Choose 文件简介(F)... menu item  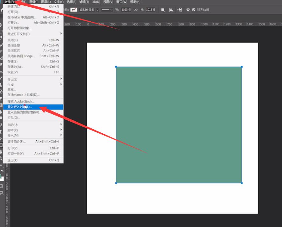[x=33, y=141]
